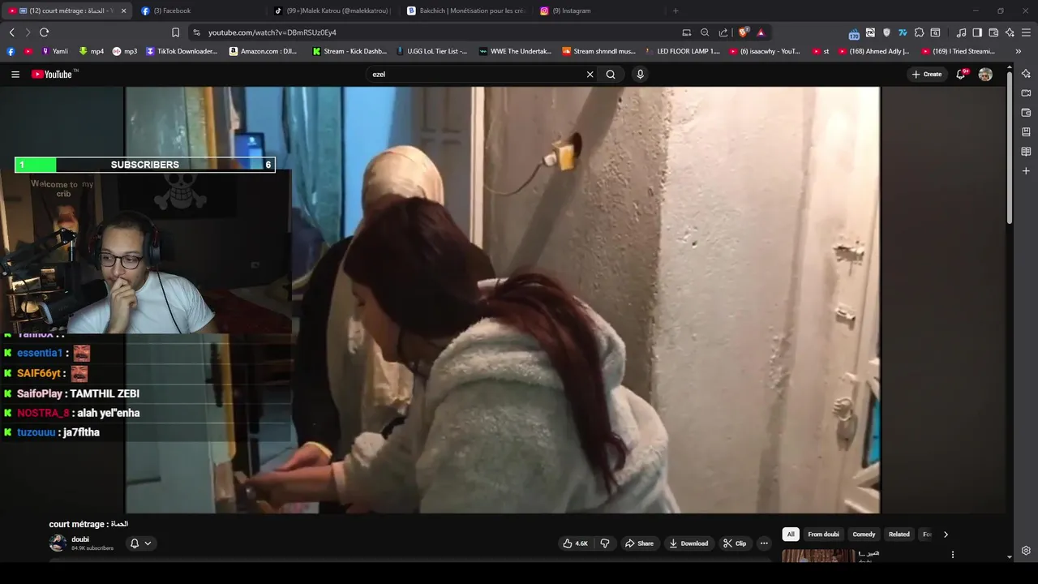1038x584 pixels.
Task: Click the YouTube search magnifier button
Action: [611, 74]
